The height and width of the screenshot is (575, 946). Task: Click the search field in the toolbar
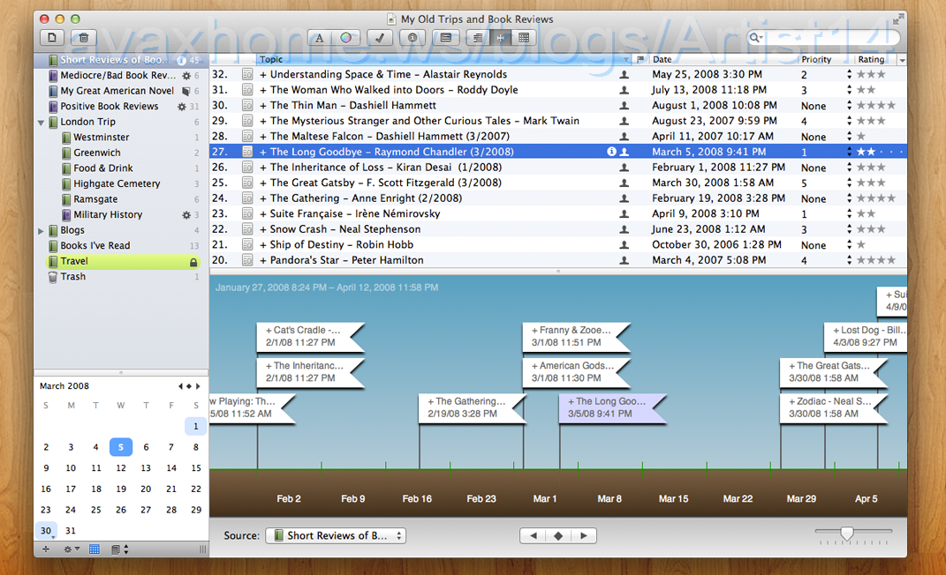click(x=823, y=38)
